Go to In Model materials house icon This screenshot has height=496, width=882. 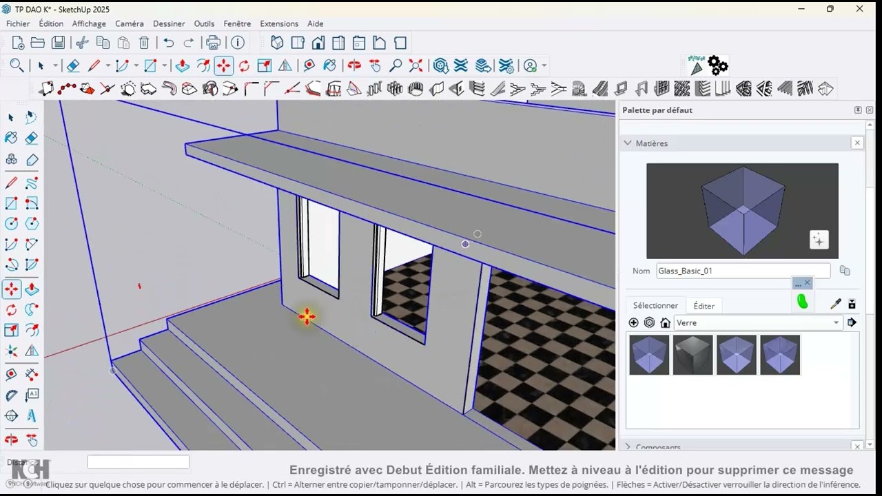[665, 322]
